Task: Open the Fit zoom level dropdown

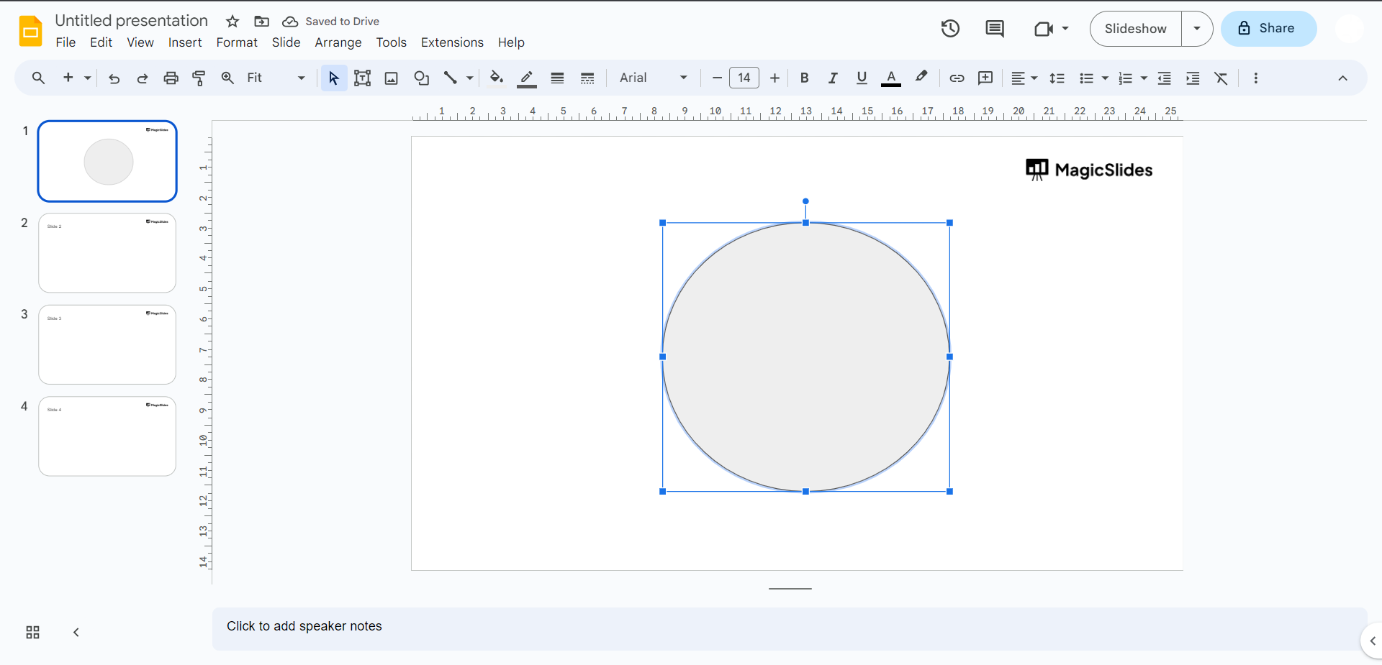Action: pyautogui.click(x=276, y=78)
